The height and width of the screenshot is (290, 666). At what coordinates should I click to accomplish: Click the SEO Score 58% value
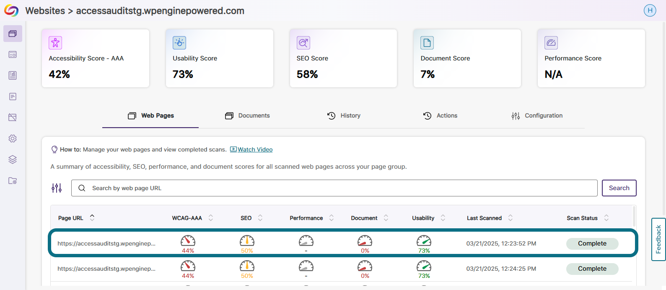coord(307,74)
